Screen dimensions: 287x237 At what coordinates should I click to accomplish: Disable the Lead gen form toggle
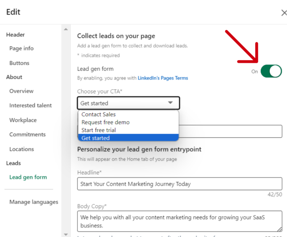(271, 71)
